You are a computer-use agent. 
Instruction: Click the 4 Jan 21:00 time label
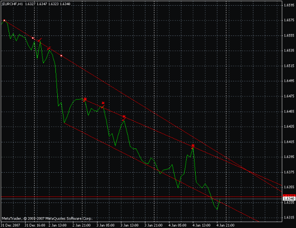coord(225,225)
